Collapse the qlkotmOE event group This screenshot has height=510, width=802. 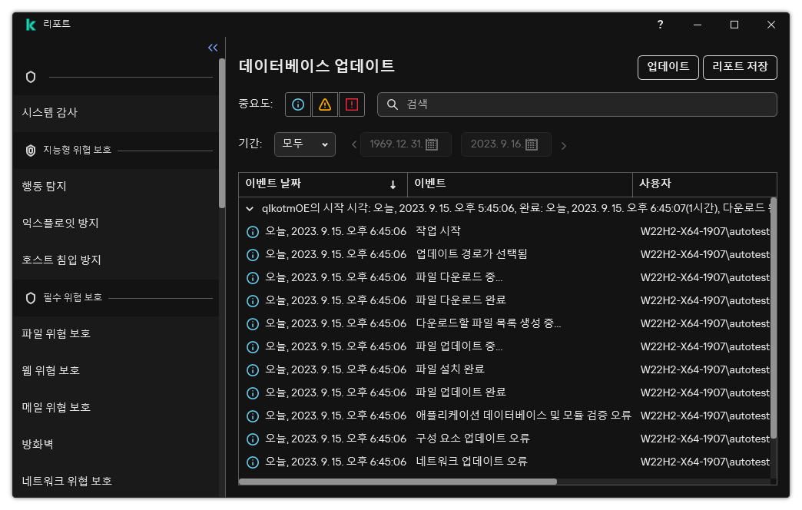point(249,208)
